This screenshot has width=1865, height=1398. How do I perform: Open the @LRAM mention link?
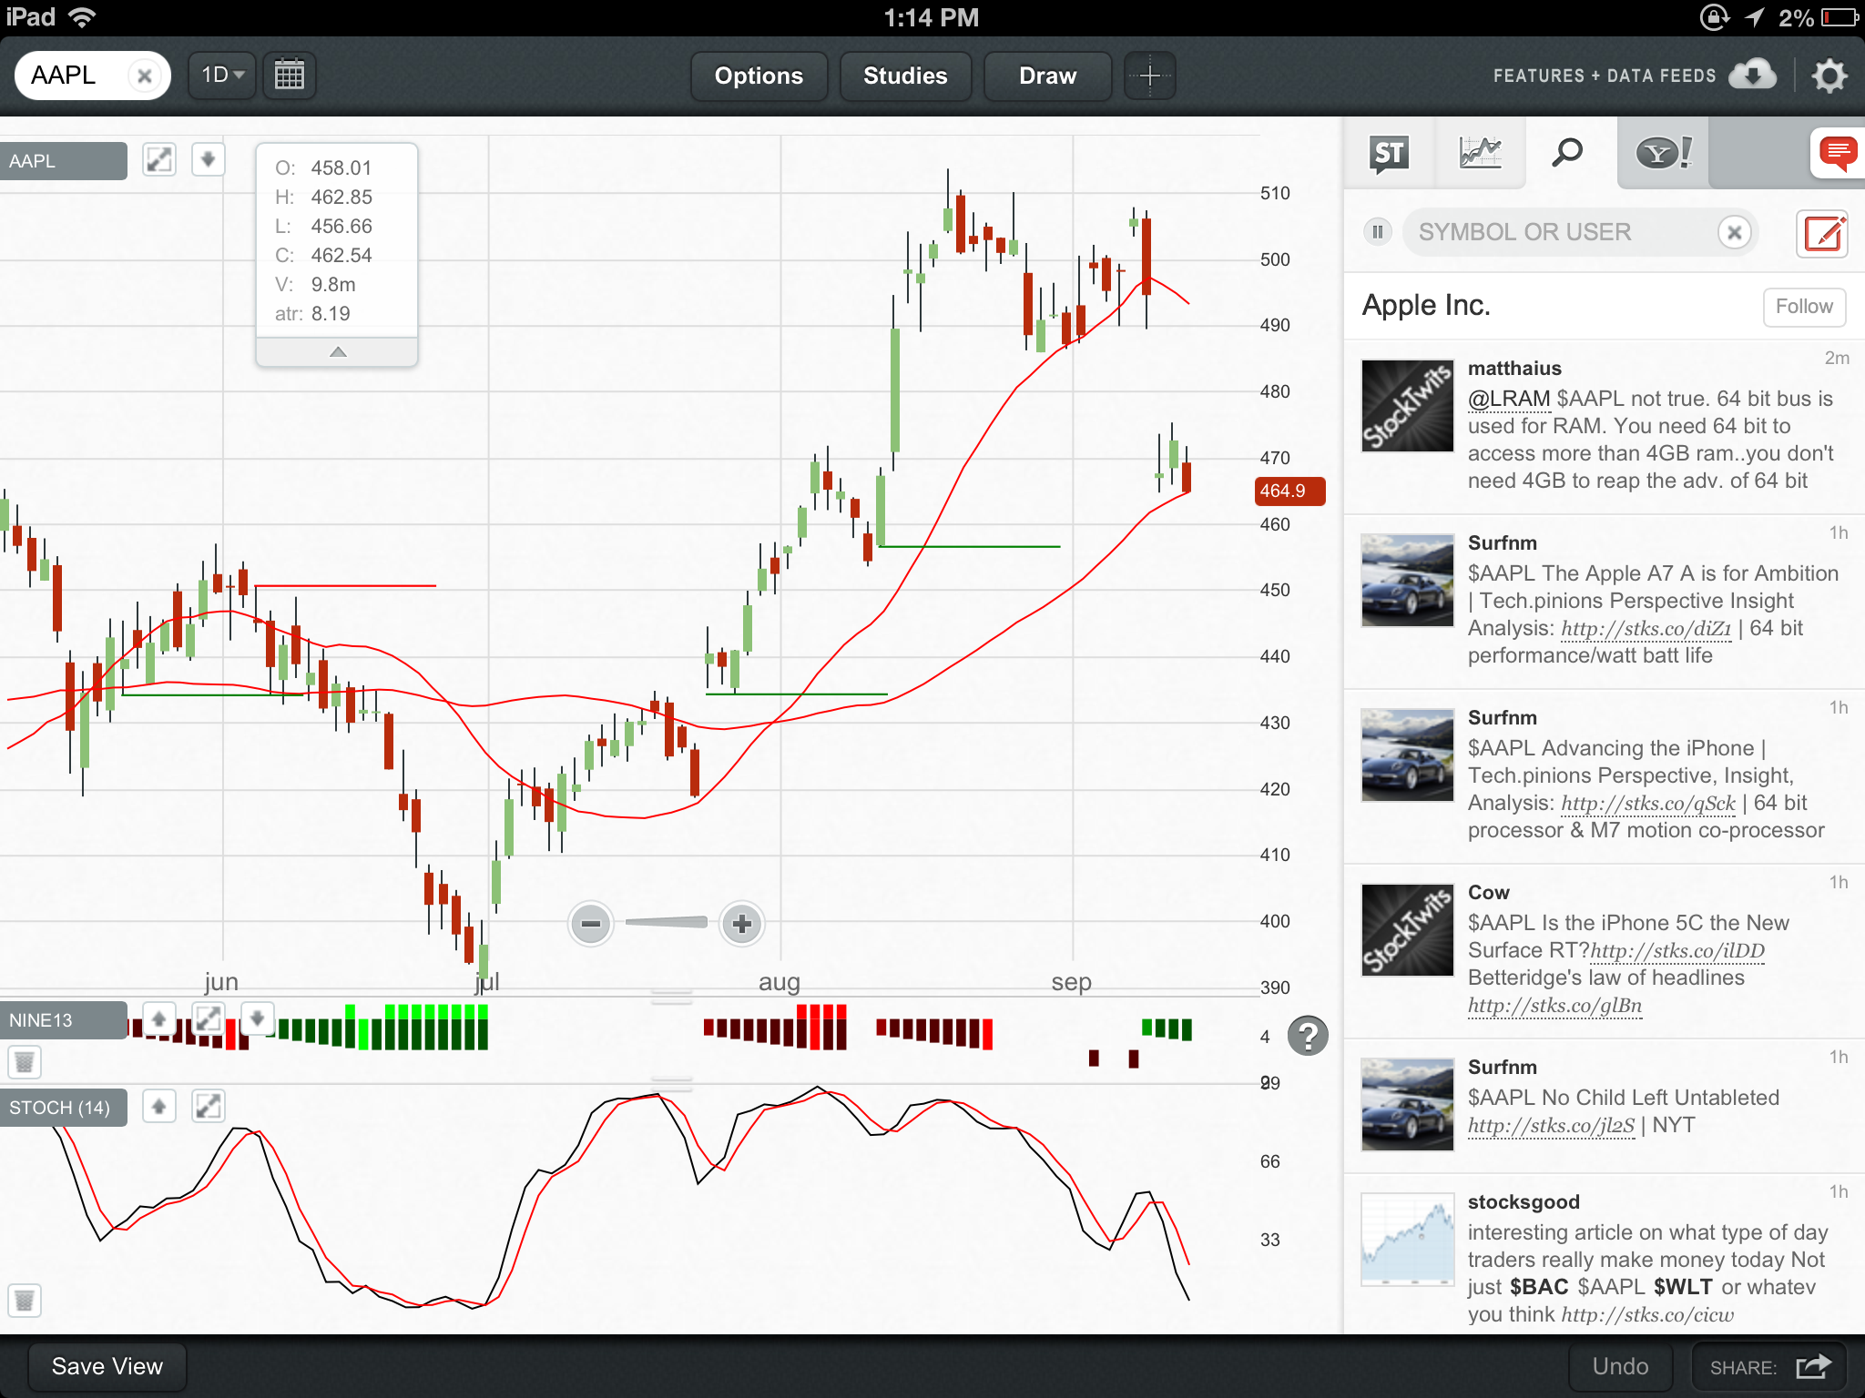click(x=1509, y=399)
